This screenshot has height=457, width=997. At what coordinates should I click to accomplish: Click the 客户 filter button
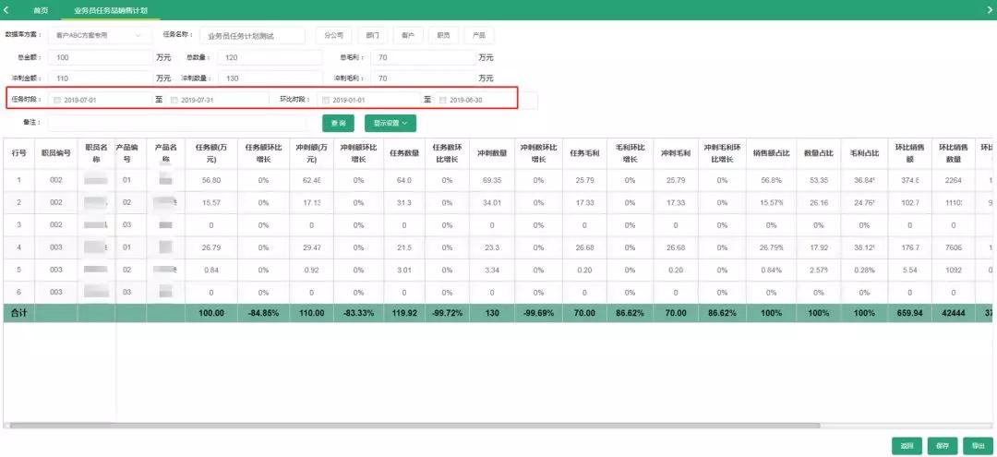point(407,36)
